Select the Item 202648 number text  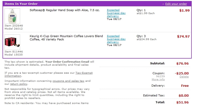pyautogui.click(x=14, y=25)
